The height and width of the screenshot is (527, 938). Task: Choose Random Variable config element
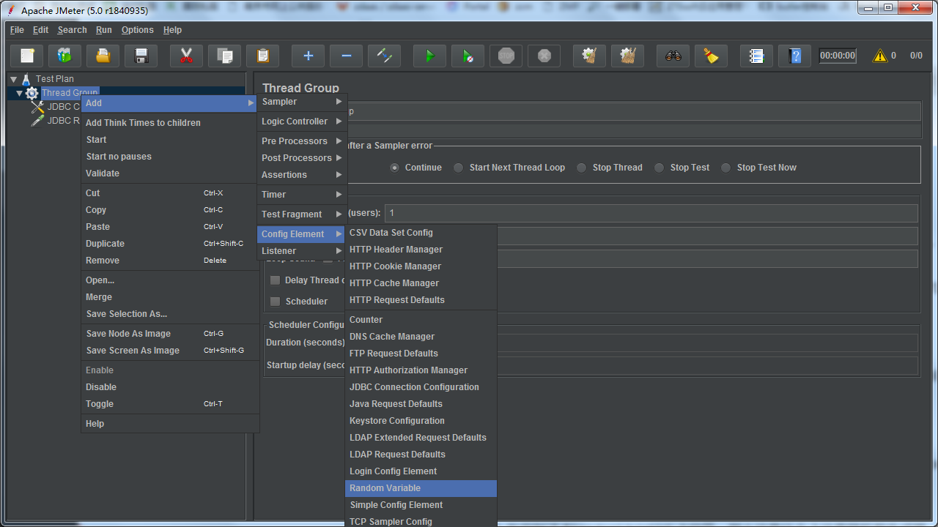pyautogui.click(x=421, y=488)
